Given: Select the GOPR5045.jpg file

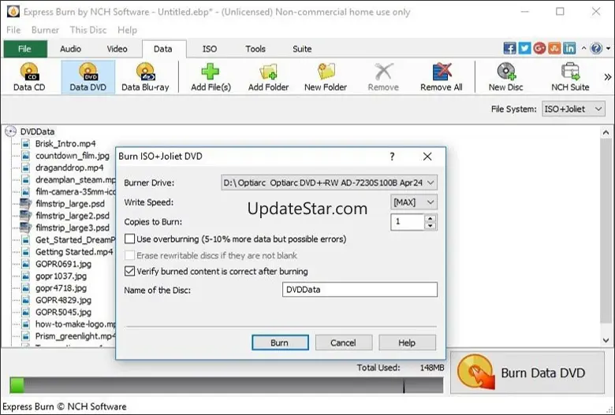Looking at the screenshot, I should (63, 312).
